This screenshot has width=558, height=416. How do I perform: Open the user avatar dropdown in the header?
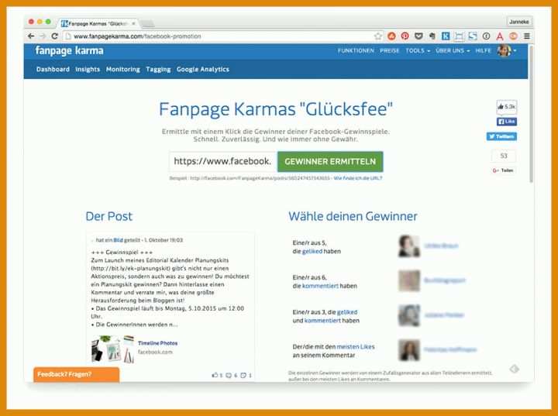pyautogui.click(x=507, y=51)
